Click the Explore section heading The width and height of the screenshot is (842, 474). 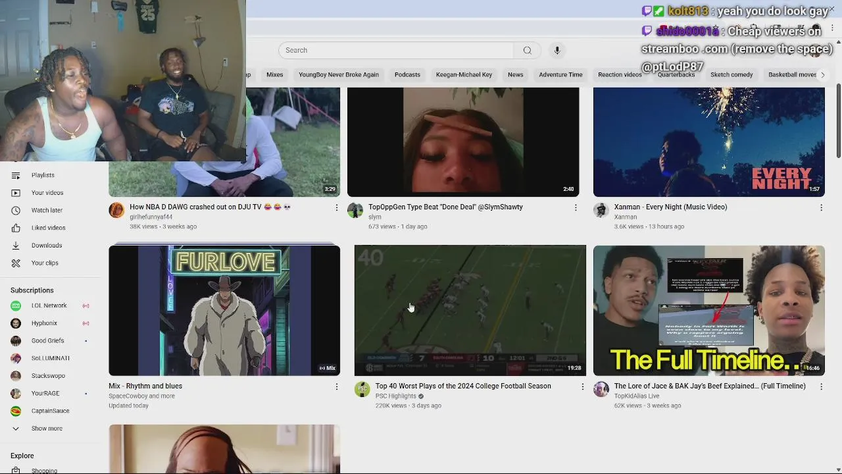pyautogui.click(x=22, y=456)
